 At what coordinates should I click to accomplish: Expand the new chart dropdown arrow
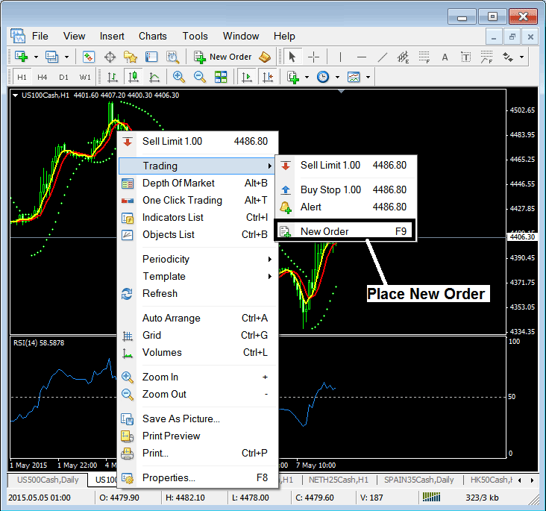[36, 57]
